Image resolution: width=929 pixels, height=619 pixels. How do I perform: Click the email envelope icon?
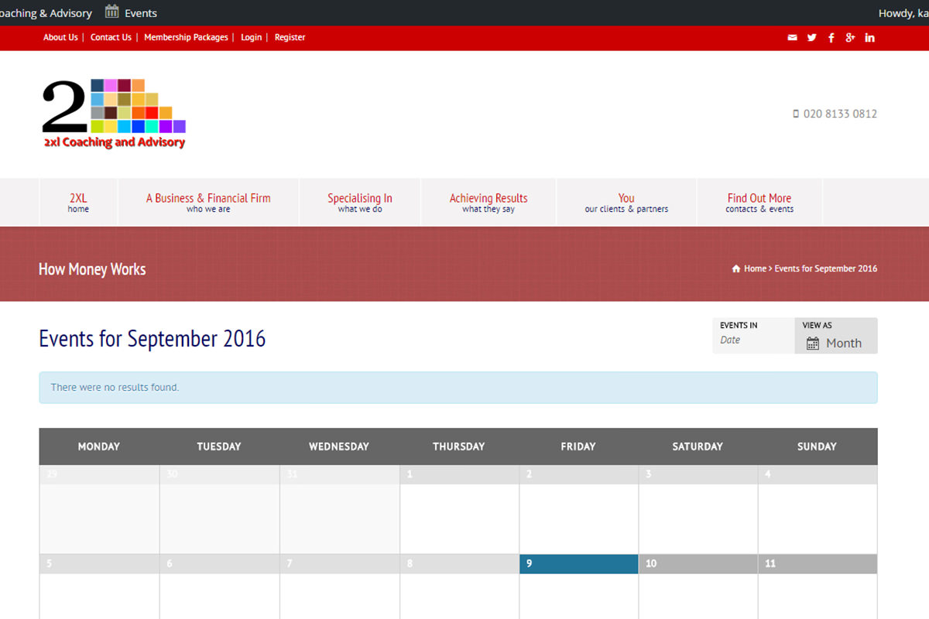(792, 38)
